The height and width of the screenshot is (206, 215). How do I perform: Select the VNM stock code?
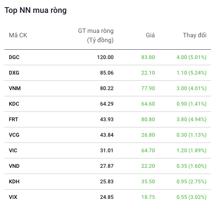(x=15, y=88)
